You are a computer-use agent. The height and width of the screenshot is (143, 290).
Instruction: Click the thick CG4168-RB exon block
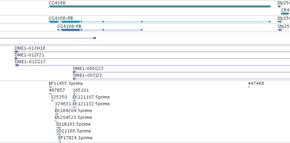coord(71,22)
